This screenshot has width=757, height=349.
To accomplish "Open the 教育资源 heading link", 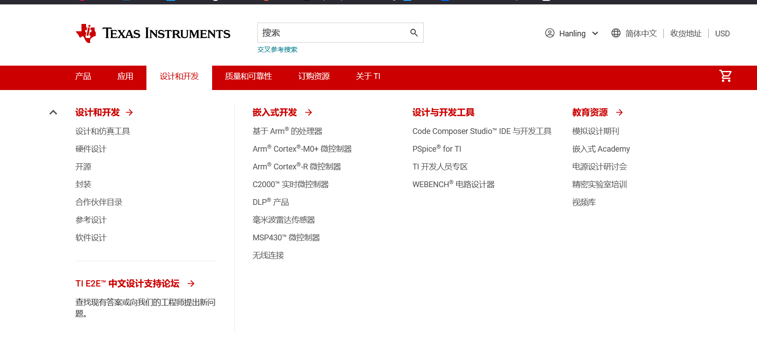I will point(590,113).
